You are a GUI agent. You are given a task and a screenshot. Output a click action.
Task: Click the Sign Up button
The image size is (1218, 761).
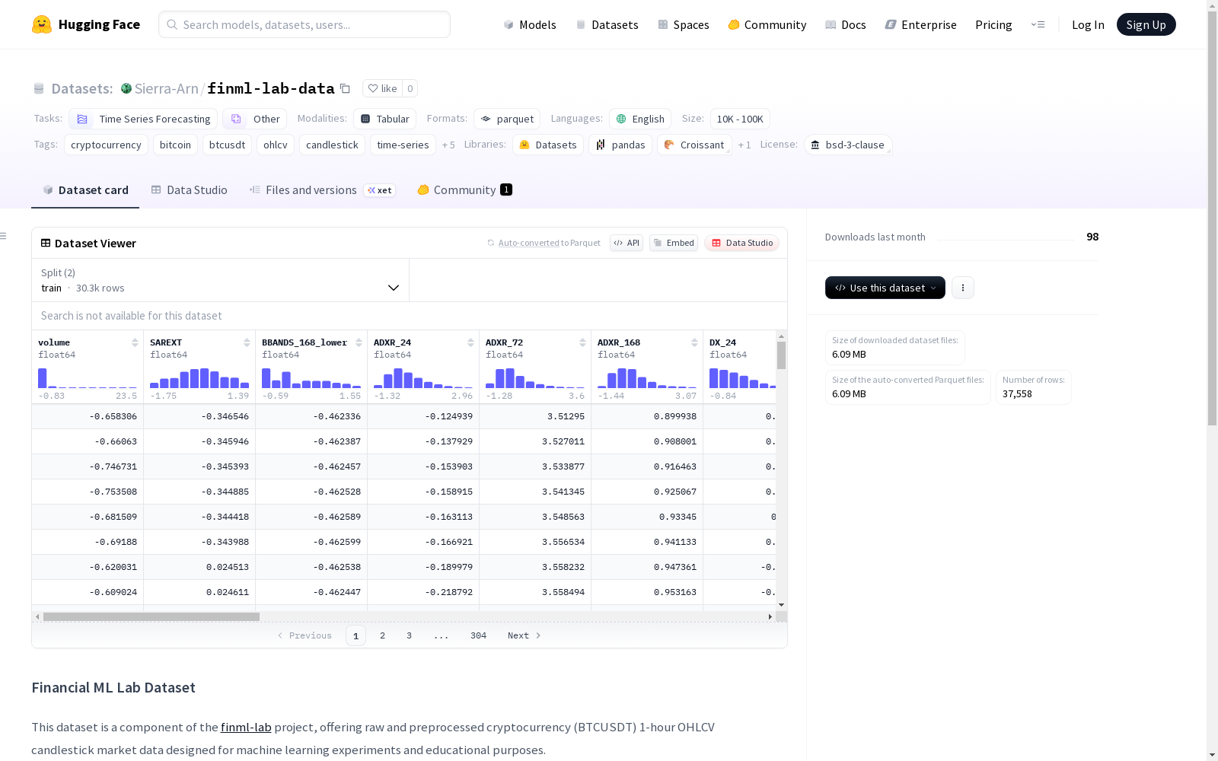pyautogui.click(x=1146, y=24)
